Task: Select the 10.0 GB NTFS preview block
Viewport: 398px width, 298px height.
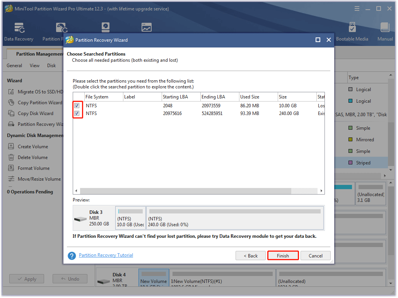Action: pyautogui.click(x=130, y=218)
